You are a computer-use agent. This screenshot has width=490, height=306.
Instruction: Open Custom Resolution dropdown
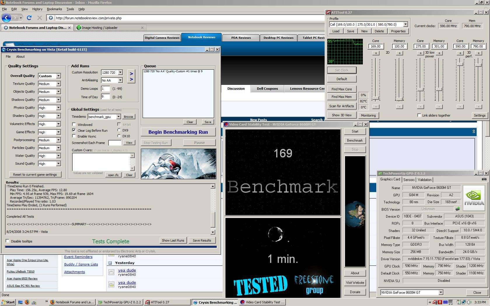point(120,72)
